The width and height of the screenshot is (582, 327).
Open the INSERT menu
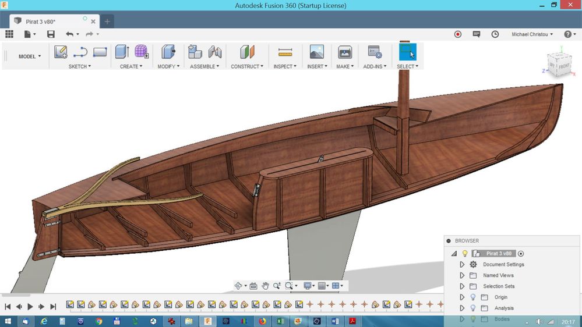coord(317,66)
